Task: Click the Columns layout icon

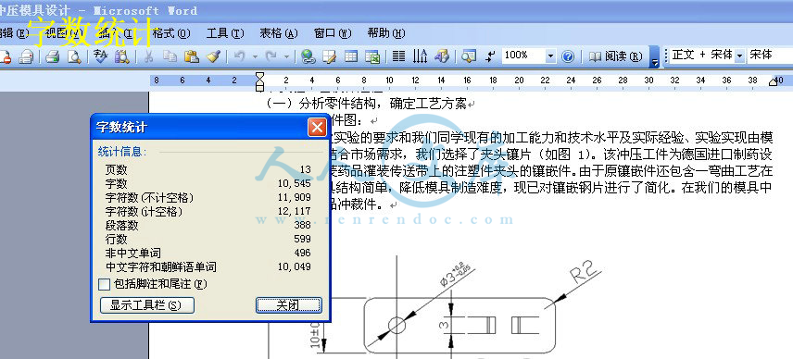Action: 399,56
